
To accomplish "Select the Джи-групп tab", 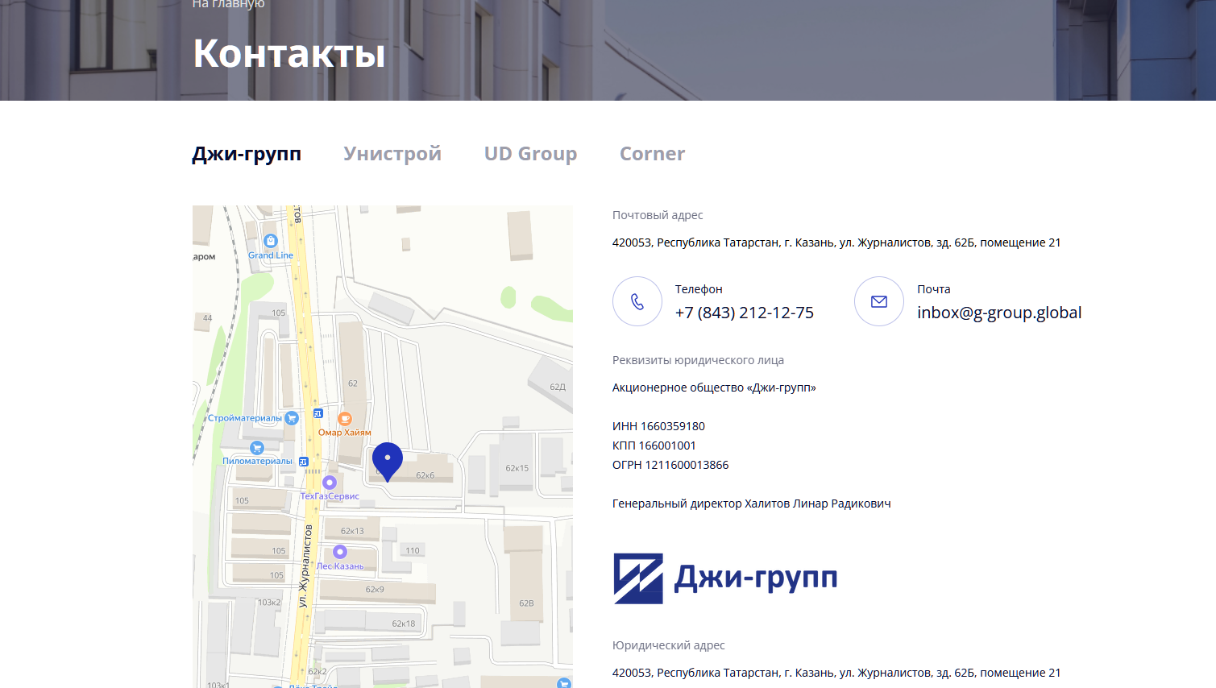I will pos(247,154).
